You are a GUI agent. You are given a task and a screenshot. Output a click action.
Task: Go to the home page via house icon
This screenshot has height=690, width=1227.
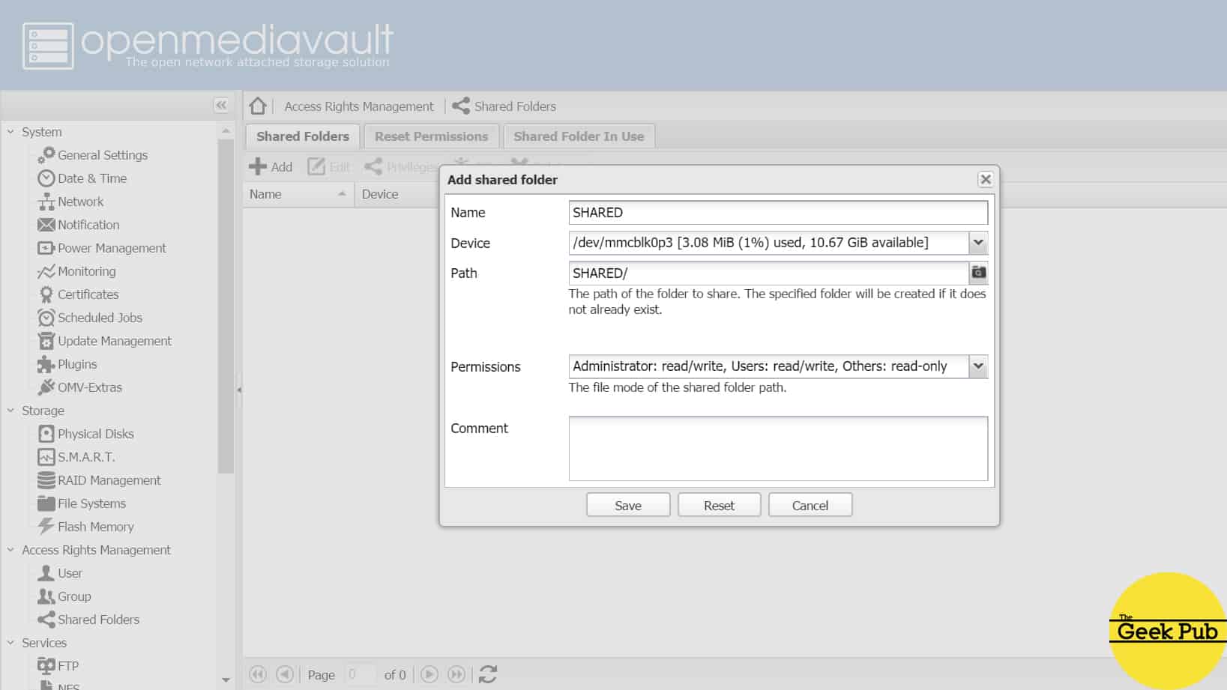pyautogui.click(x=258, y=106)
